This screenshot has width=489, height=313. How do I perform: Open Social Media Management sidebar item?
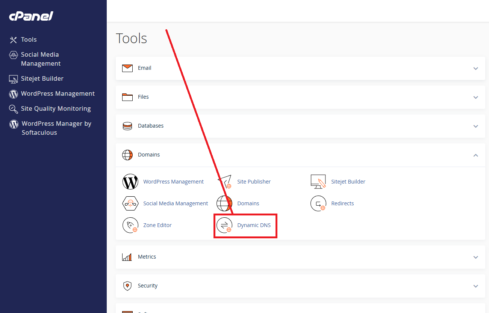pyautogui.click(x=41, y=59)
